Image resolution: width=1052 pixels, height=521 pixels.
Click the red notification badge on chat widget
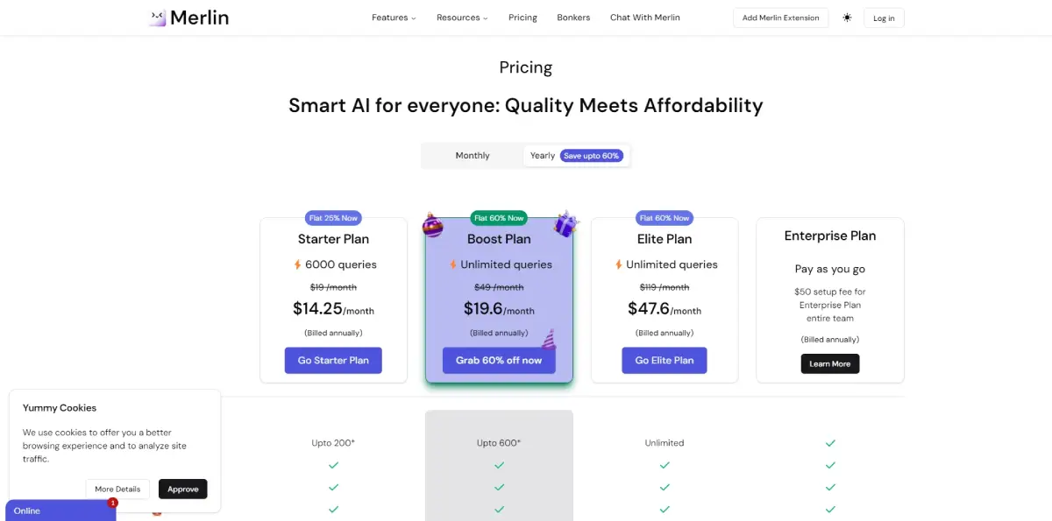pyautogui.click(x=112, y=503)
